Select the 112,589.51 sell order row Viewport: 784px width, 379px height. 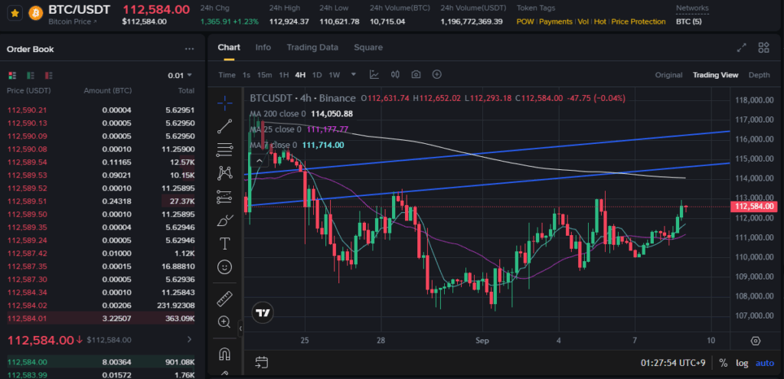tap(101, 201)
